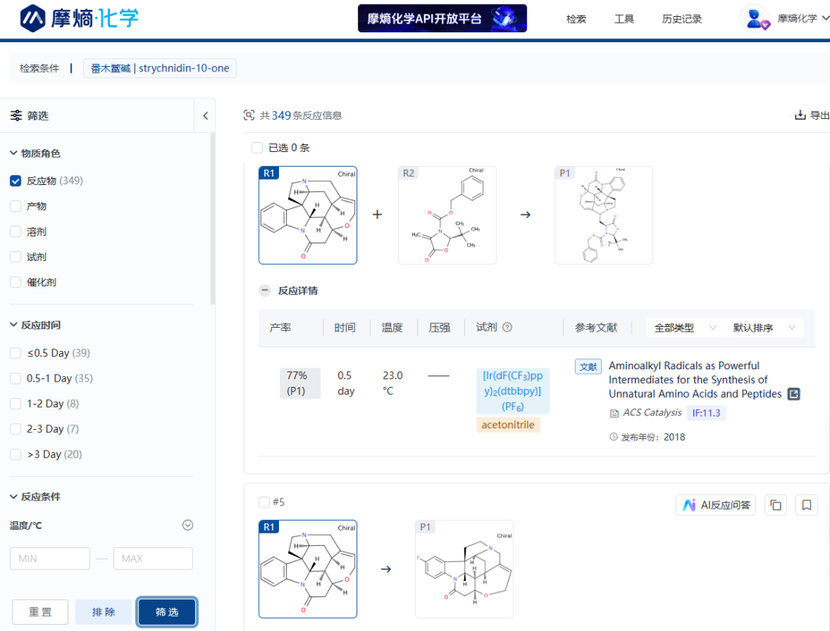
Task: Click the AI反应问答 button
Action: [715, 505]
